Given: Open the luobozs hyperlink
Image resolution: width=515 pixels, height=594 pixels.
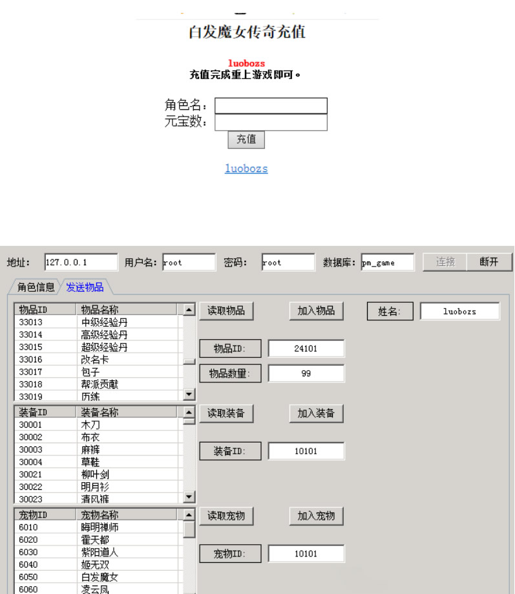Looking at the screenshot, I should 246,169.
